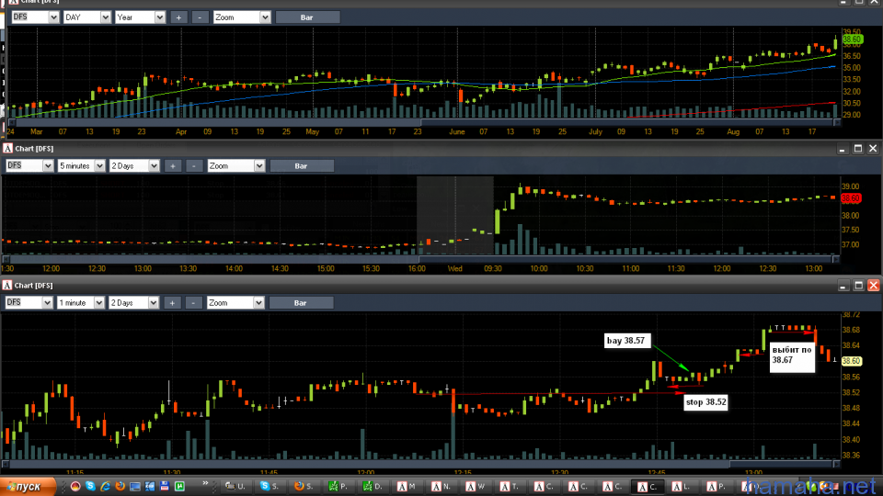The height and width of the screenshot is (496, 883).
Task: Open the пуск Start button
Action: (x=29, y=487)
